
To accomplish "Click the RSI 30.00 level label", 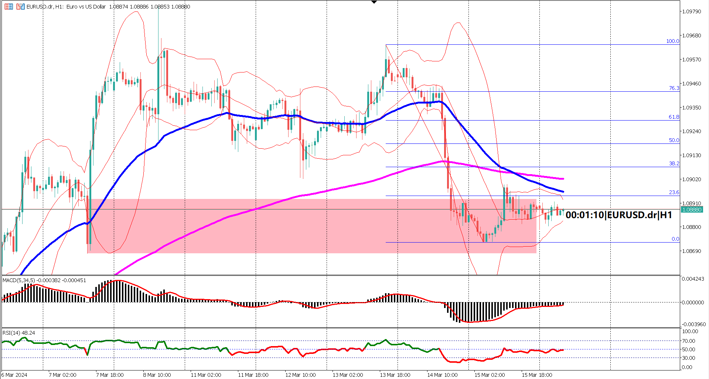I will tap(689, 358).
